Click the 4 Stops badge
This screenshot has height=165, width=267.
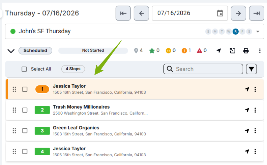(73, 69)
